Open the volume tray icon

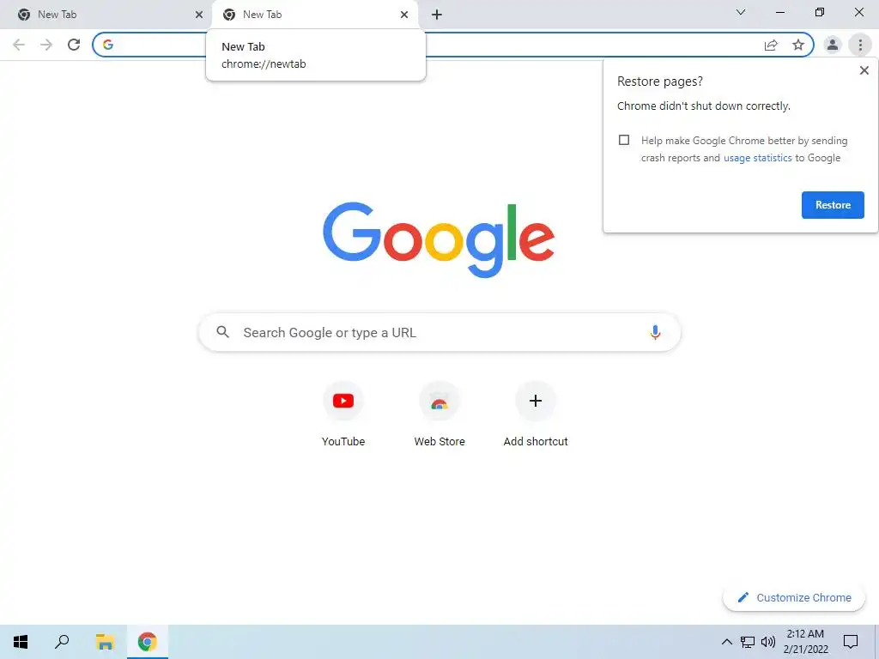tap(768, 642)
